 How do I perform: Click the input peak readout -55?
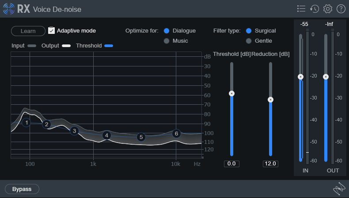304,24
